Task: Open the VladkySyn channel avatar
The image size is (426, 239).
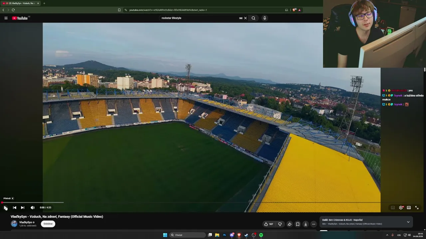Action: tap(14, 224)
